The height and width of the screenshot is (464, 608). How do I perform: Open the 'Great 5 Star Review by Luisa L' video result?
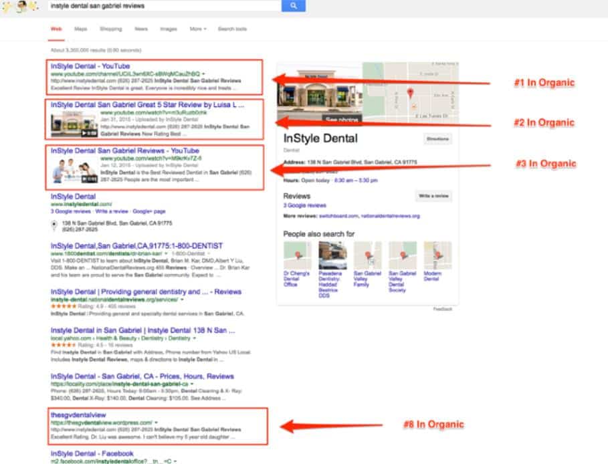click(147, 105)
